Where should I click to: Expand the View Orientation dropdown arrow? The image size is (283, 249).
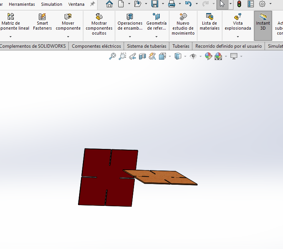coord(170,57)
